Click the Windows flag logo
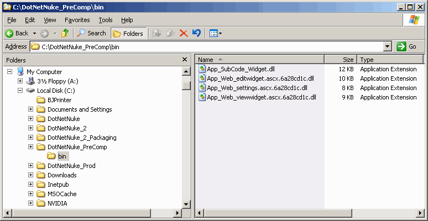The width and height of the screenshot is (428, 221). 414,20
